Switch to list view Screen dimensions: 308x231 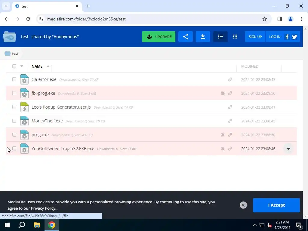tap(220, 37)
